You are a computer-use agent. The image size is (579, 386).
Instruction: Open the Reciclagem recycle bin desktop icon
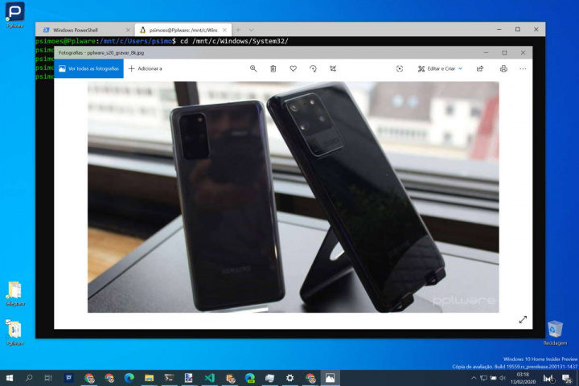[x=554, y=328]
